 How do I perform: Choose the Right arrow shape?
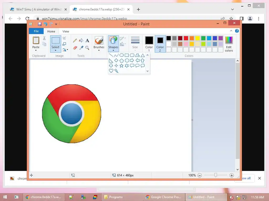pos(132,60)
